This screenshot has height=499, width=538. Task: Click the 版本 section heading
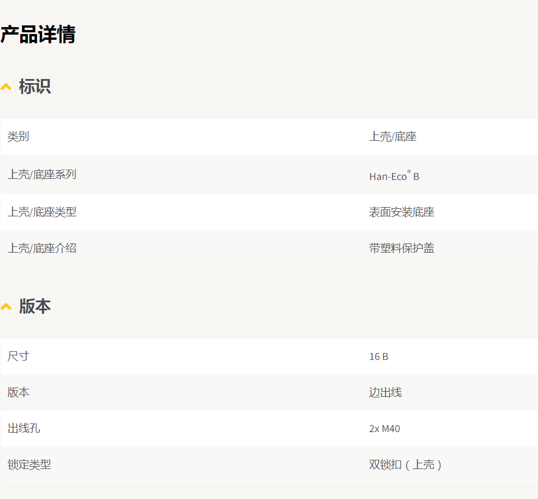pyautogui.click(x=35, y=306)
